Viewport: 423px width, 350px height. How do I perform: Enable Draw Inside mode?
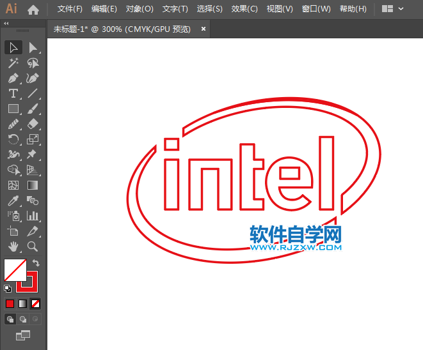35,319
